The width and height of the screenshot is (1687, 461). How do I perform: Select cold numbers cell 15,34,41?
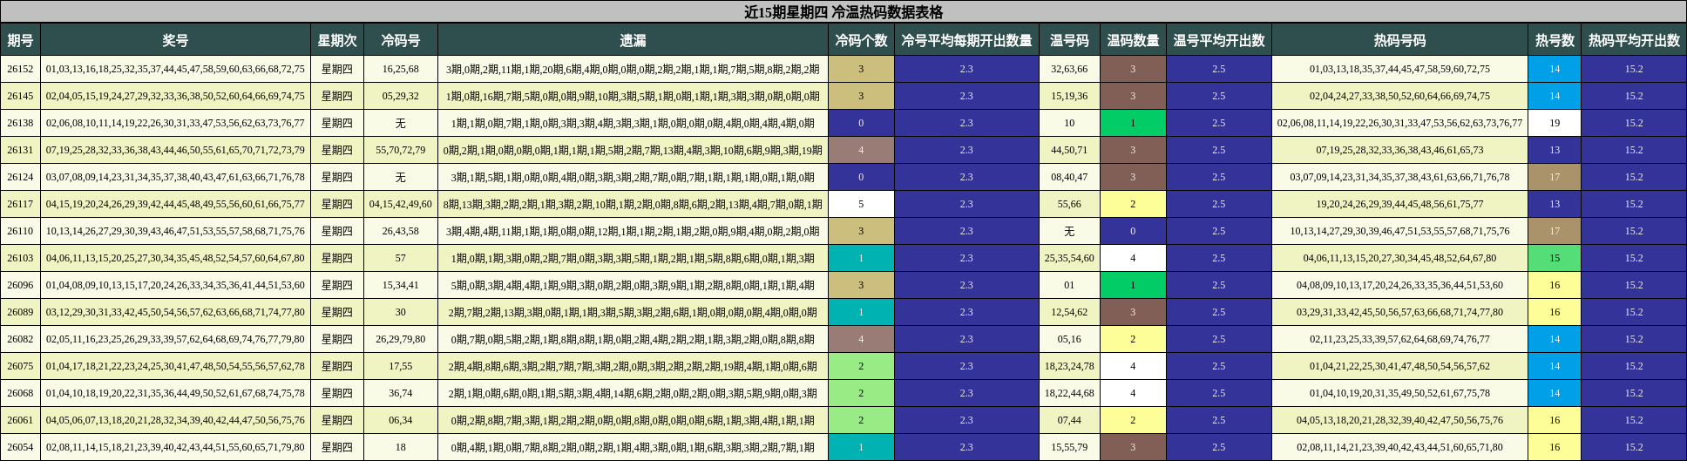point(401,285)
